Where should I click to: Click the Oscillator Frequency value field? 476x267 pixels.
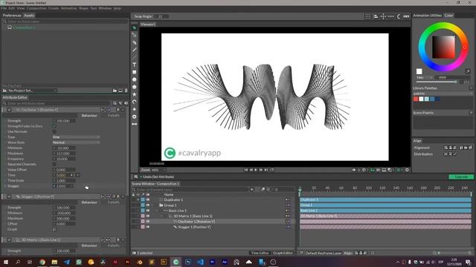point(65,159)
